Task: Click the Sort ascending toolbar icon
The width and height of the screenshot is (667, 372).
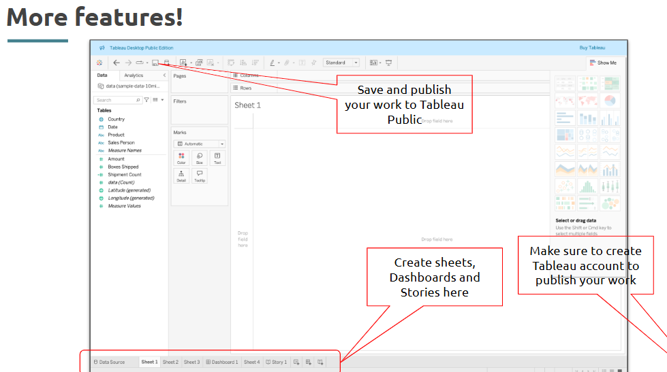Action: click(x=243, y=63)
